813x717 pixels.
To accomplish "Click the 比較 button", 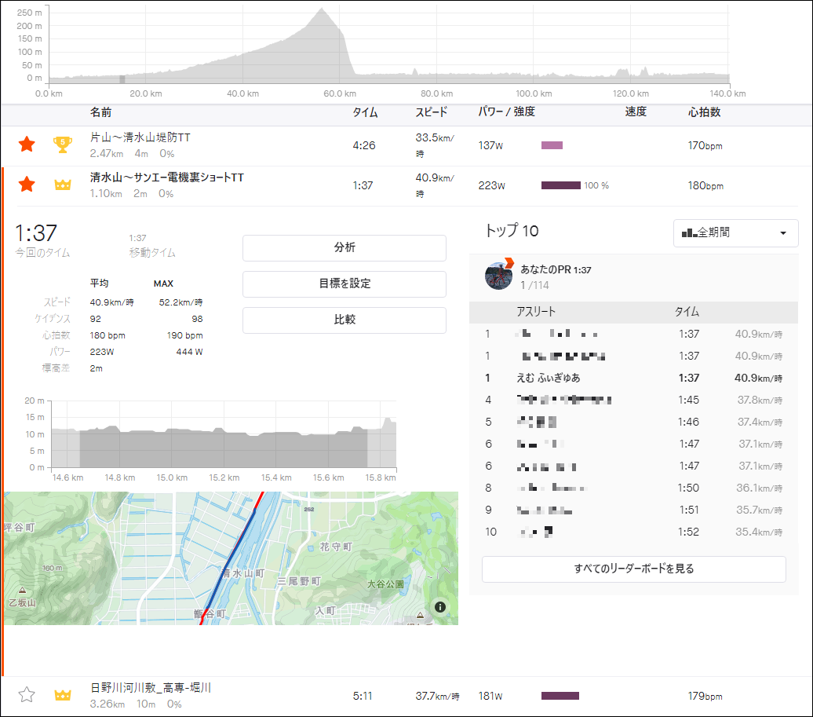I will (345, 320).
